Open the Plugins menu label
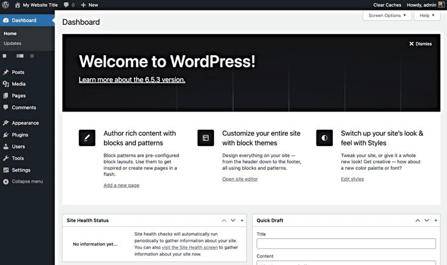 pos(20,135)
